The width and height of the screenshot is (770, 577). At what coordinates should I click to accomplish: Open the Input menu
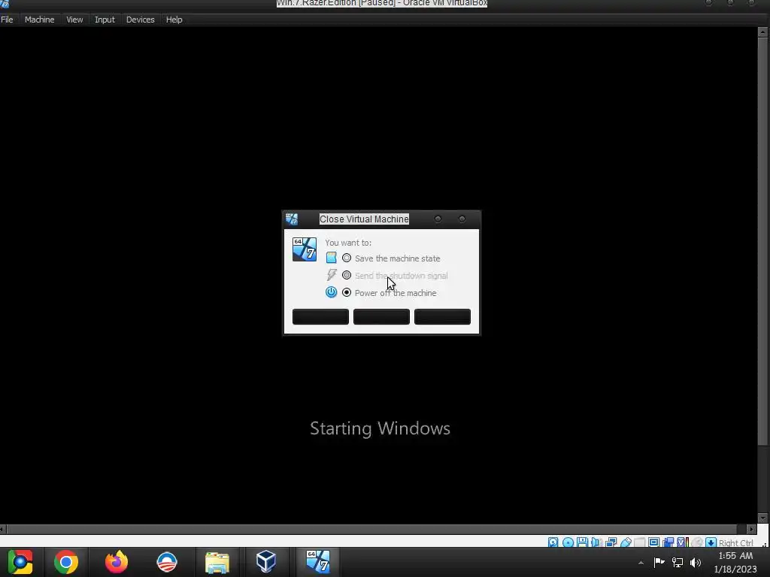pos(105,20)
